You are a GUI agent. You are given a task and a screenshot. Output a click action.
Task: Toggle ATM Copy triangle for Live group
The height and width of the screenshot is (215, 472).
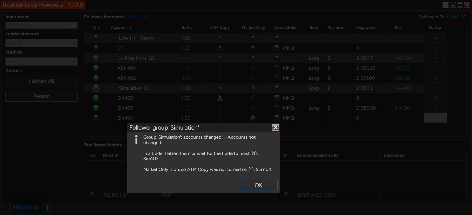pyautogui.click(x=220, y=37)
